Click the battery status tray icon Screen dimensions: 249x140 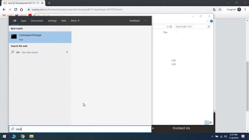(217, 136)
